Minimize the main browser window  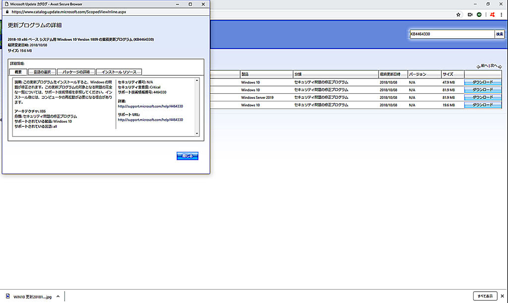click(475, 4)
